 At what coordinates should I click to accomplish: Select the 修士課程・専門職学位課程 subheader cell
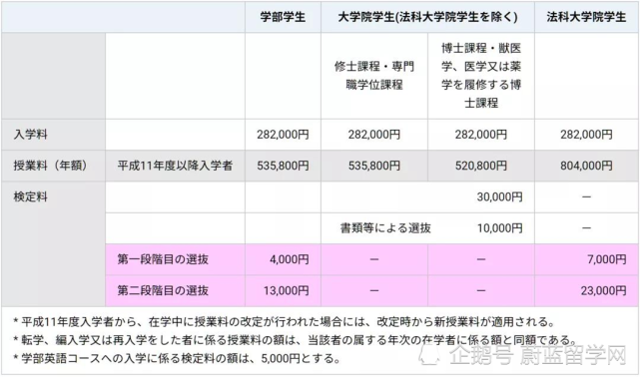coord(374,76)
